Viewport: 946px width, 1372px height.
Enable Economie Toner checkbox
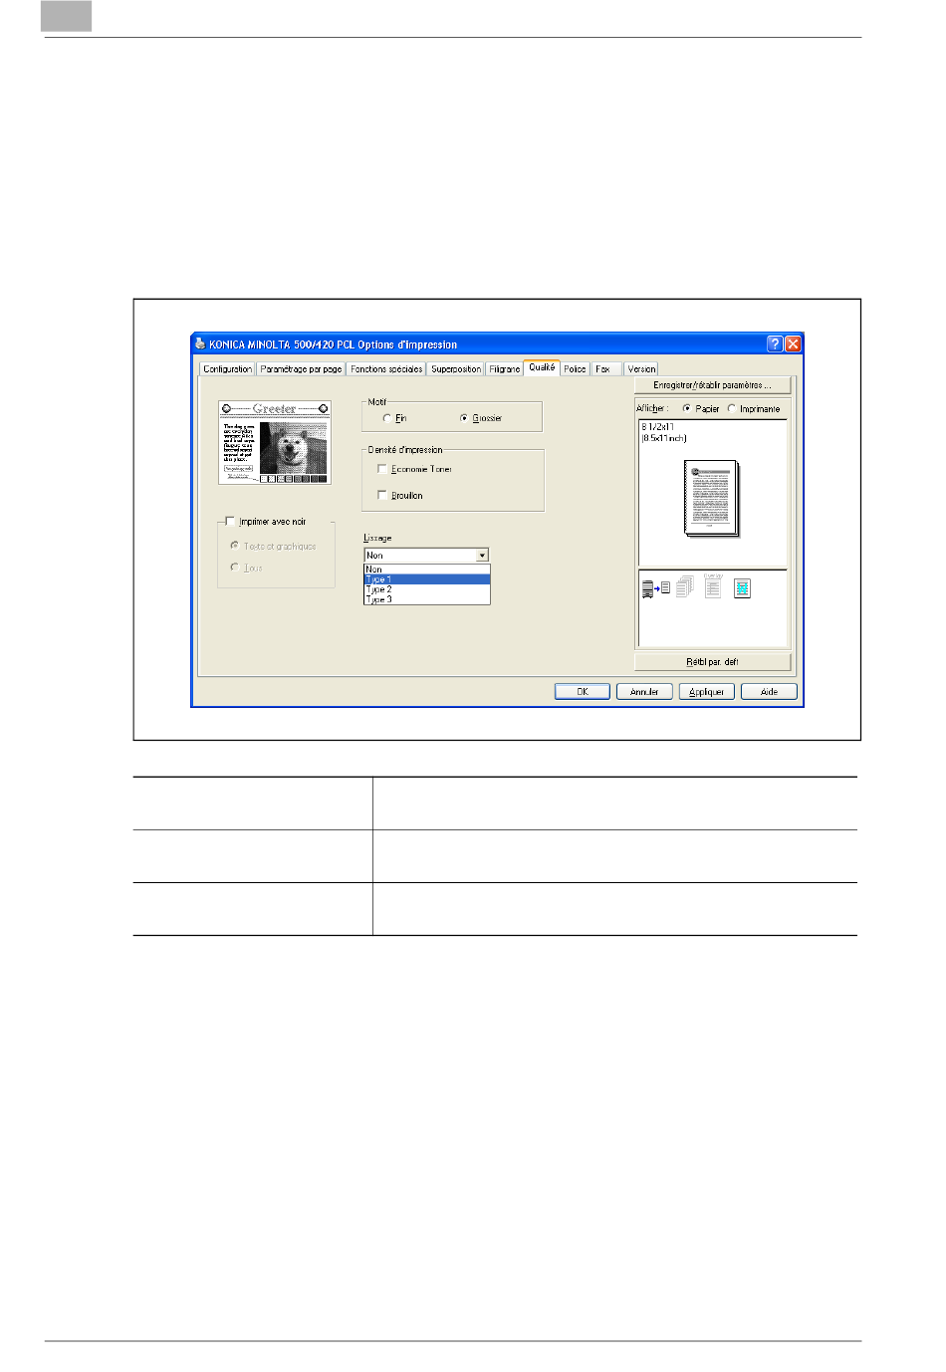click(382, 469)
